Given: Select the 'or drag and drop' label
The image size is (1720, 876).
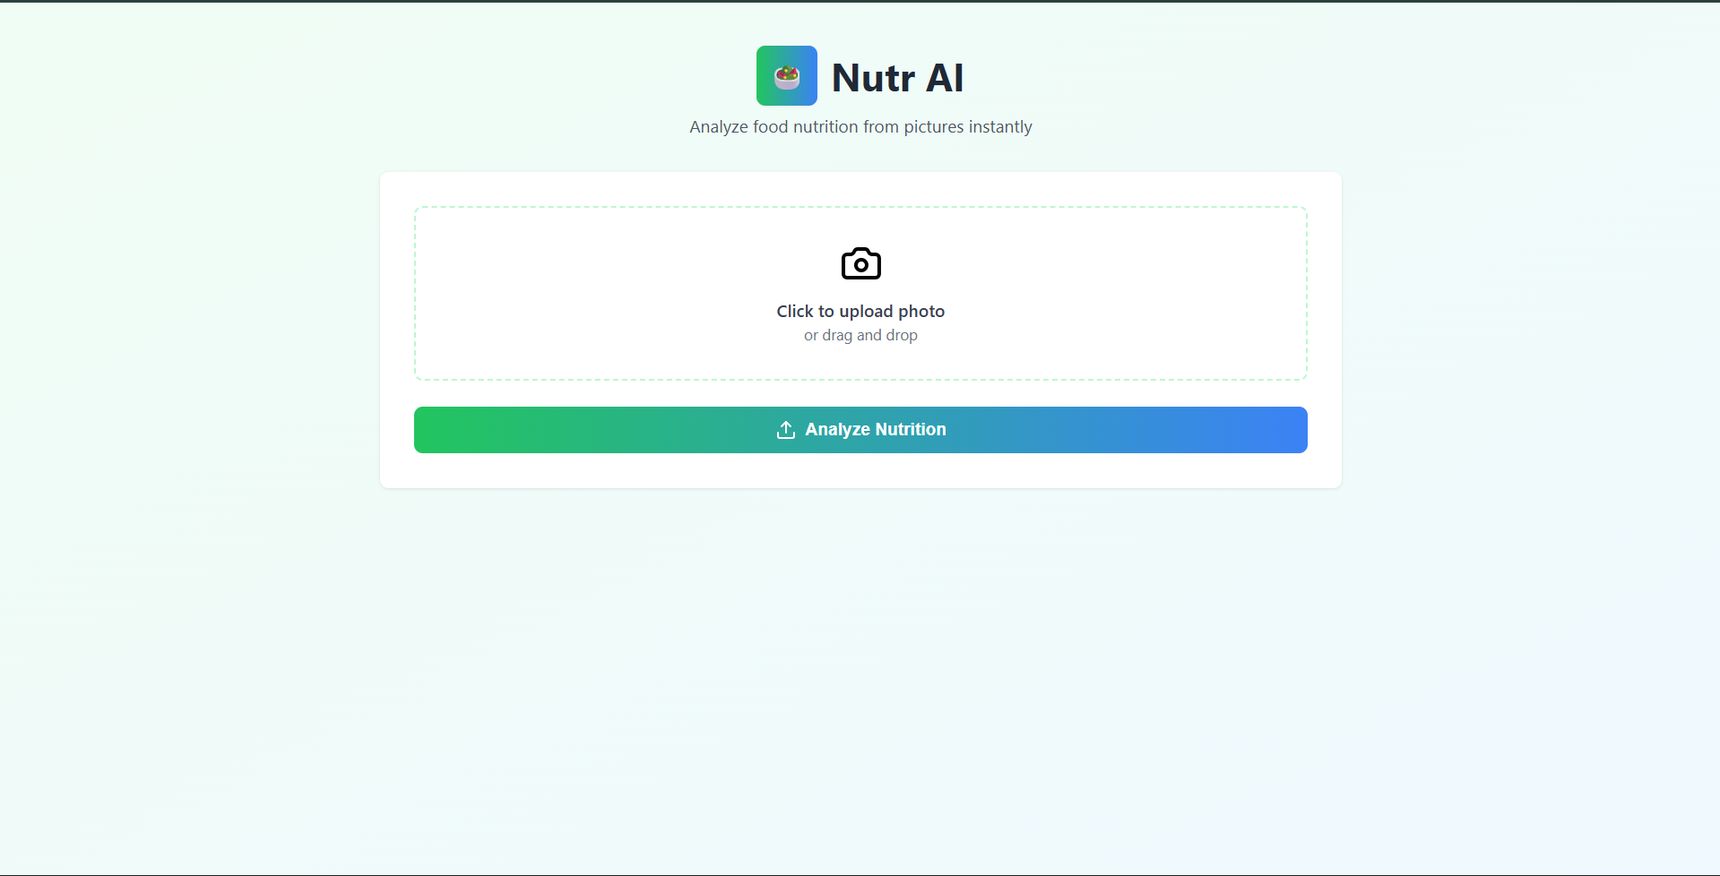Looking at the screenshot, I should tap(860, 335).
